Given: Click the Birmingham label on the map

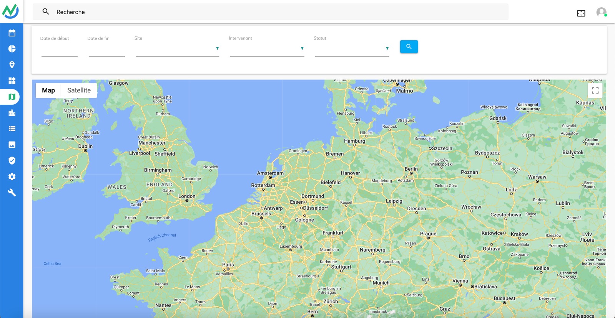Looking at the screenshot, I should pos(158,170).
